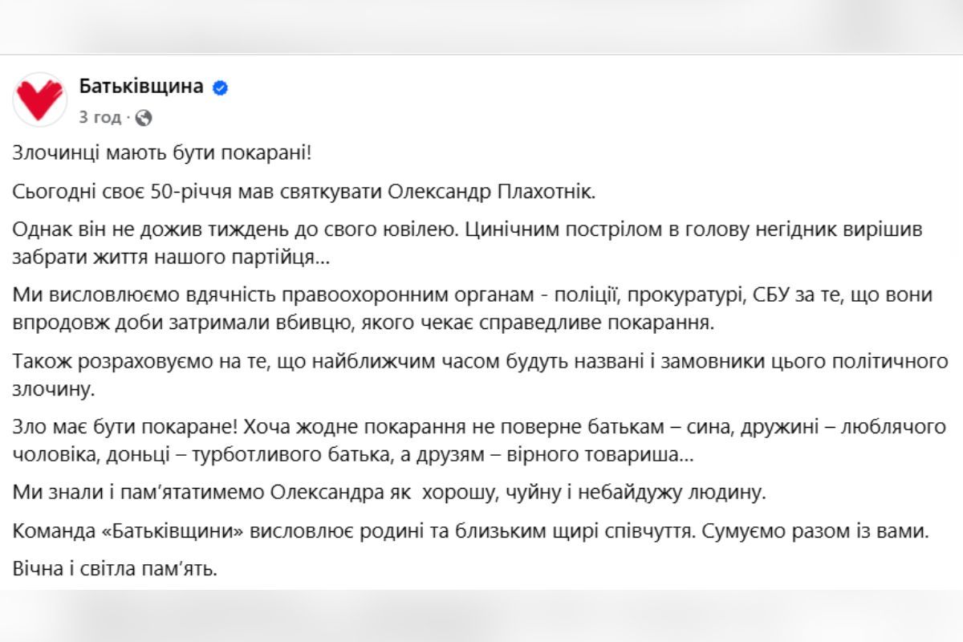Select the privacy indicator beside the timestamp
The image size is (963, 642).
(142, 117)
